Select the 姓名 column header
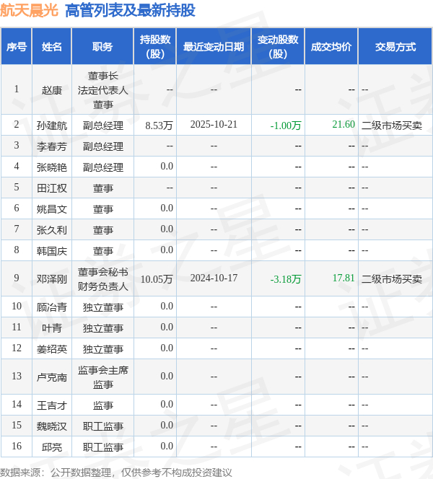 tap(52, 47)
